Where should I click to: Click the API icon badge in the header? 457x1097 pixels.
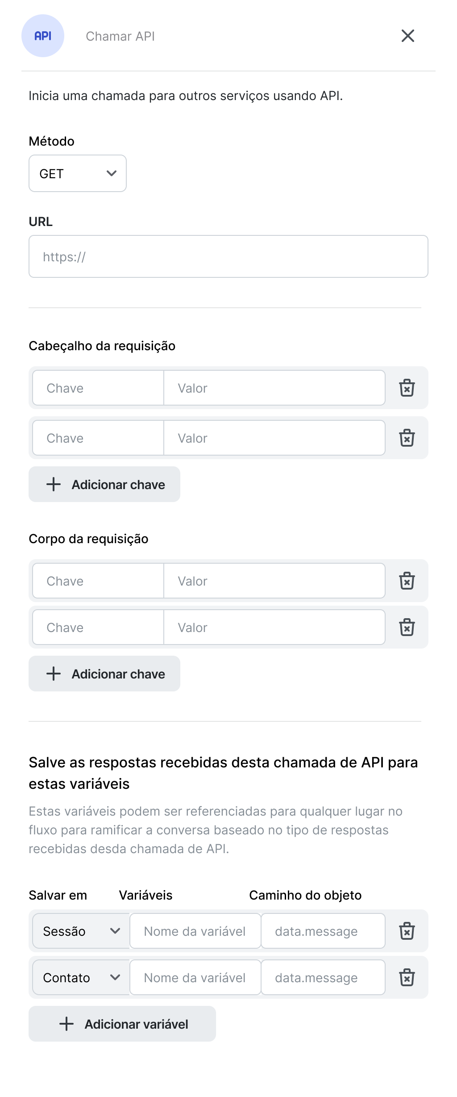[43, 36]
